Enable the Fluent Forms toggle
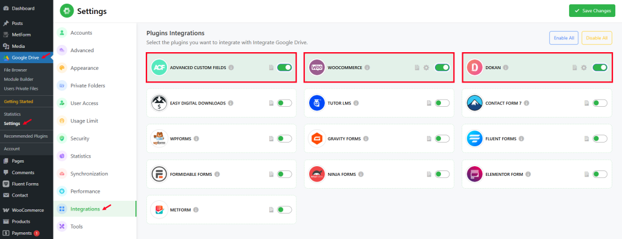Screen dimensions: 622x239 (600, 139)
